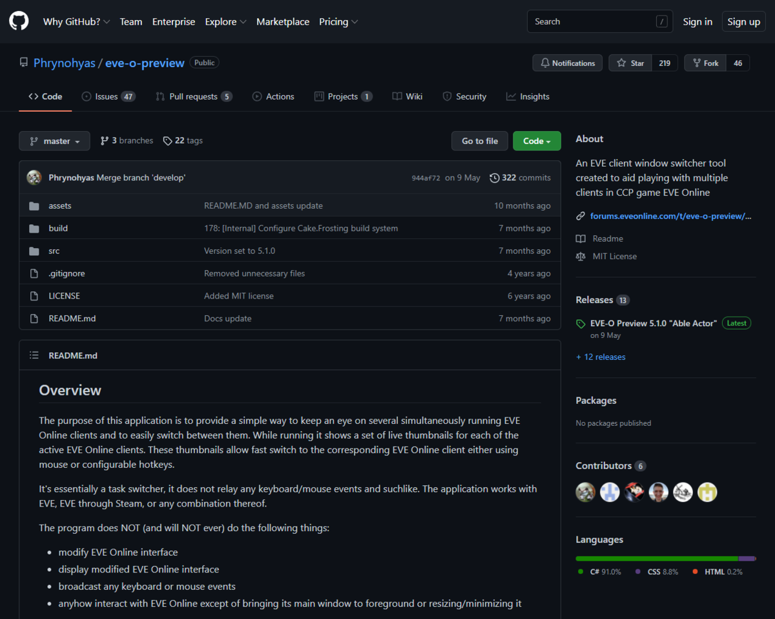Click the Fork icon
This screenshot has height=619, width=775.
tap(697, 63)
